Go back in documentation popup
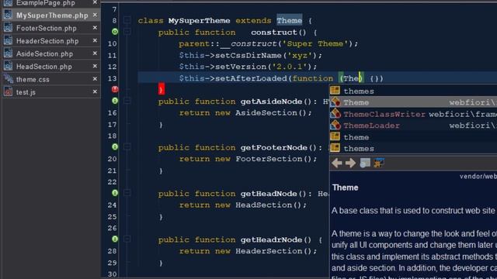Viewport: 497px width, 279px height. 336,164
